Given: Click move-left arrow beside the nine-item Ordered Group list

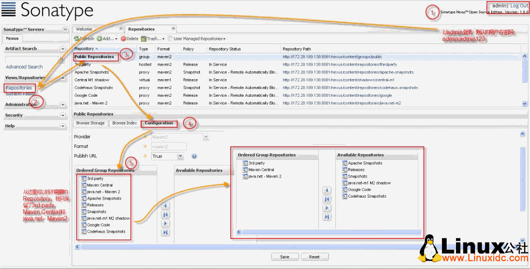Looking at the screenshot, I should click(x=166, y=206).
